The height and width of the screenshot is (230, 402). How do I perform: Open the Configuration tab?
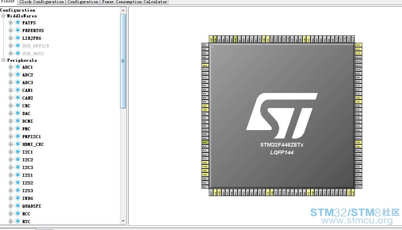83,2
